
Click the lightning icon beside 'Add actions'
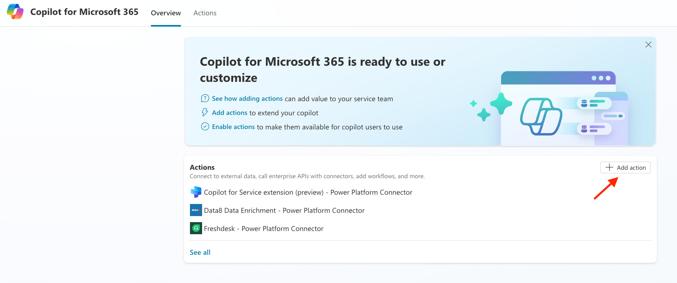click(205, 112)
